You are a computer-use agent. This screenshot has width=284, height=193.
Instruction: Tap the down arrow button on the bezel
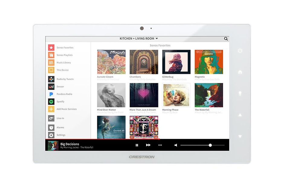pos(240,136)
